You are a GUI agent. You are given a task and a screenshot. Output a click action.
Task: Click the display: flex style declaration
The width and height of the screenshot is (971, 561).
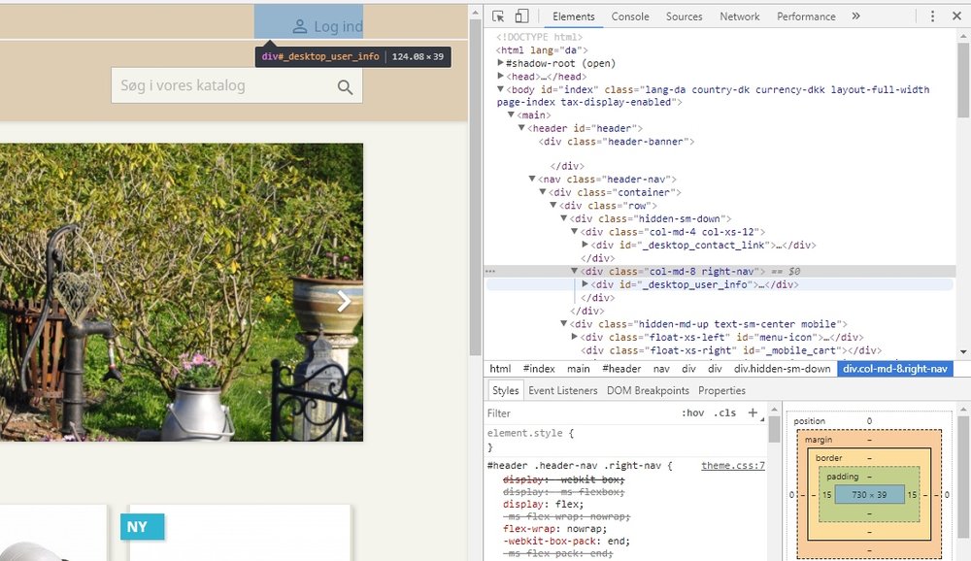coord(543,504)
